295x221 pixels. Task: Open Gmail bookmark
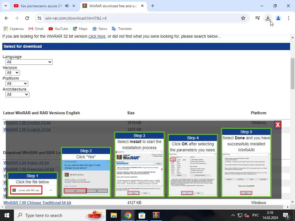(x=36, y=29)
